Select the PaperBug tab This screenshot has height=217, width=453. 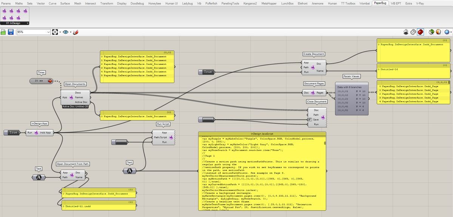pos(381,3)
